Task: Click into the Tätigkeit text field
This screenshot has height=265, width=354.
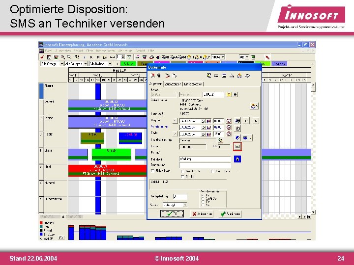Action: [x=205, y=159]
